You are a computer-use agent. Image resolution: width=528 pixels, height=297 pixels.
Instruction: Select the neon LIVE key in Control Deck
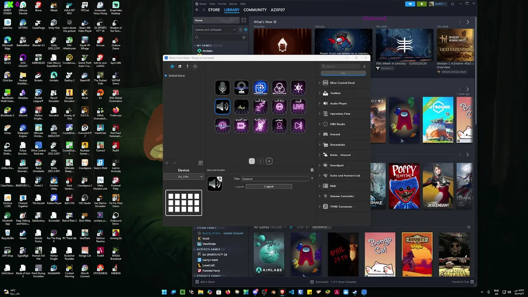coord(298,106)
